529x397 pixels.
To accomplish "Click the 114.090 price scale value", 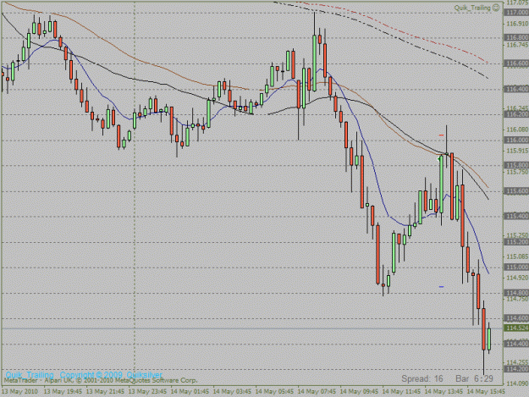I will tap(517, 383).
